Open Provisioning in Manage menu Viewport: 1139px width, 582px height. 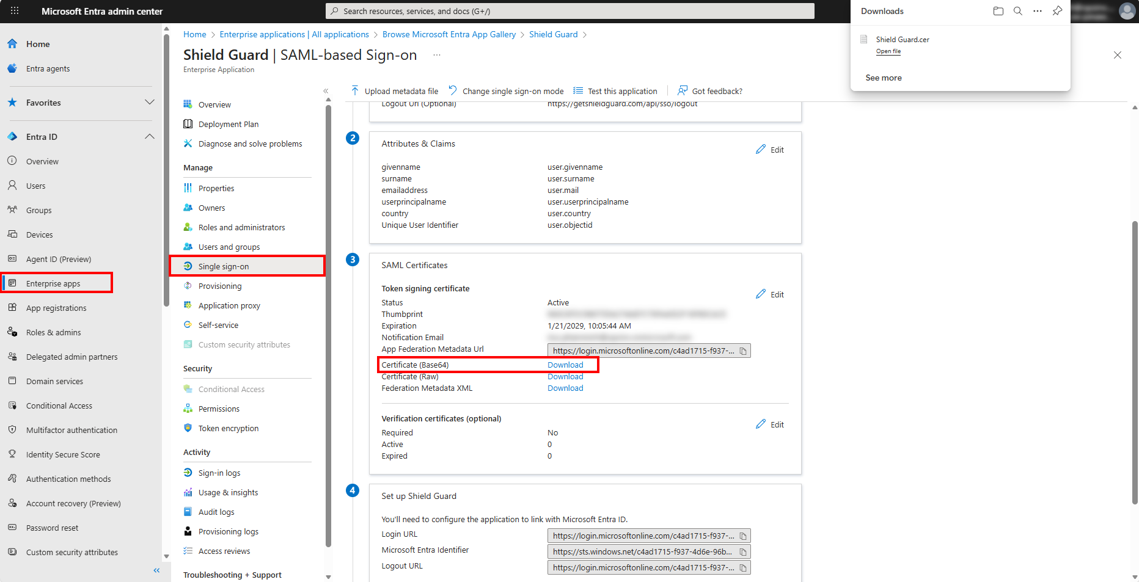coord(220,286)
